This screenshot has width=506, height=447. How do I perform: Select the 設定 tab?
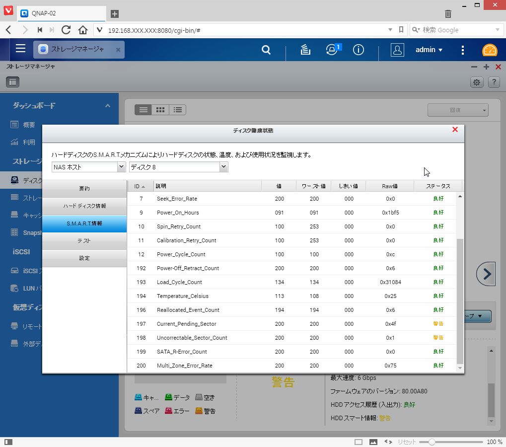[x=84, y=258]
